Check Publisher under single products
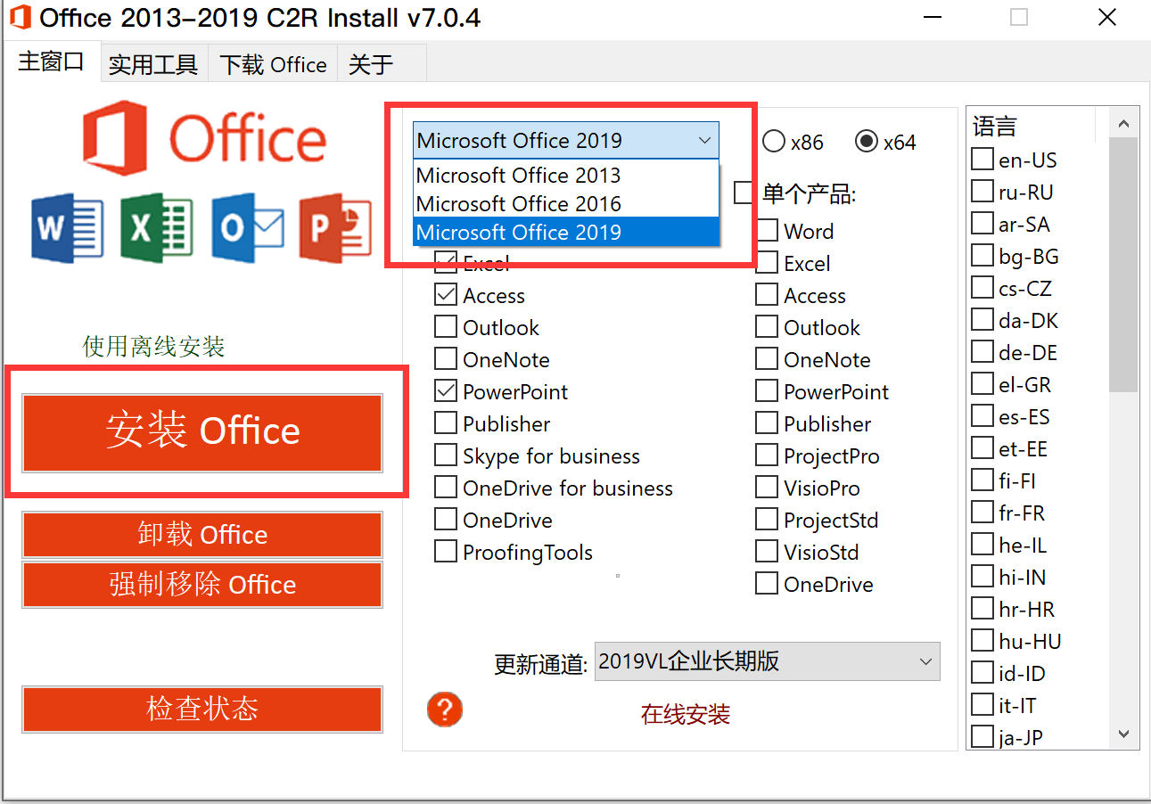Viewport: 1151px width, 804px height. [767, 423]
